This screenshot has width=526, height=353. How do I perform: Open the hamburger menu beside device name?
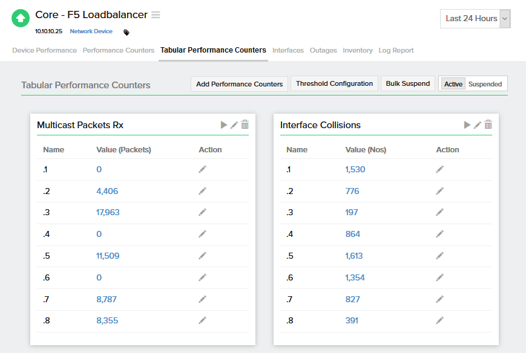click(x=156, y=15)
